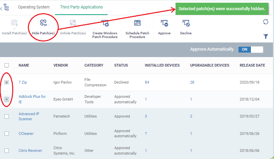
Task: Click the Approved status of Advanced IP Scanner
Action: (x=122, y=116)
